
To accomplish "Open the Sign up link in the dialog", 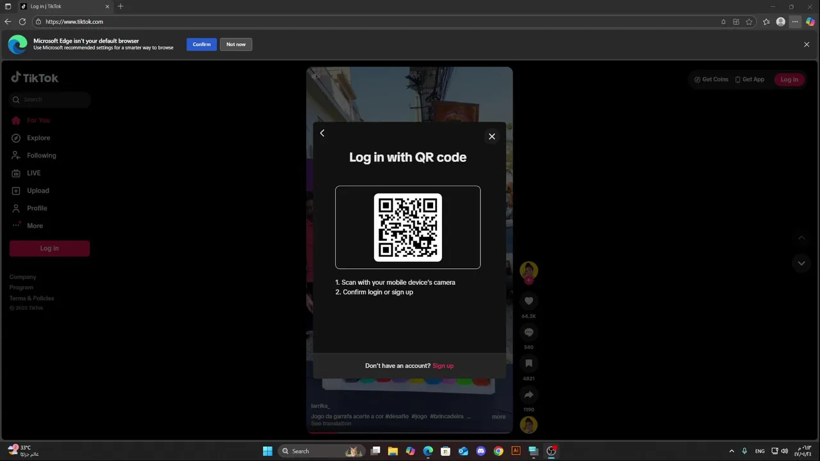I will point(443,366).
